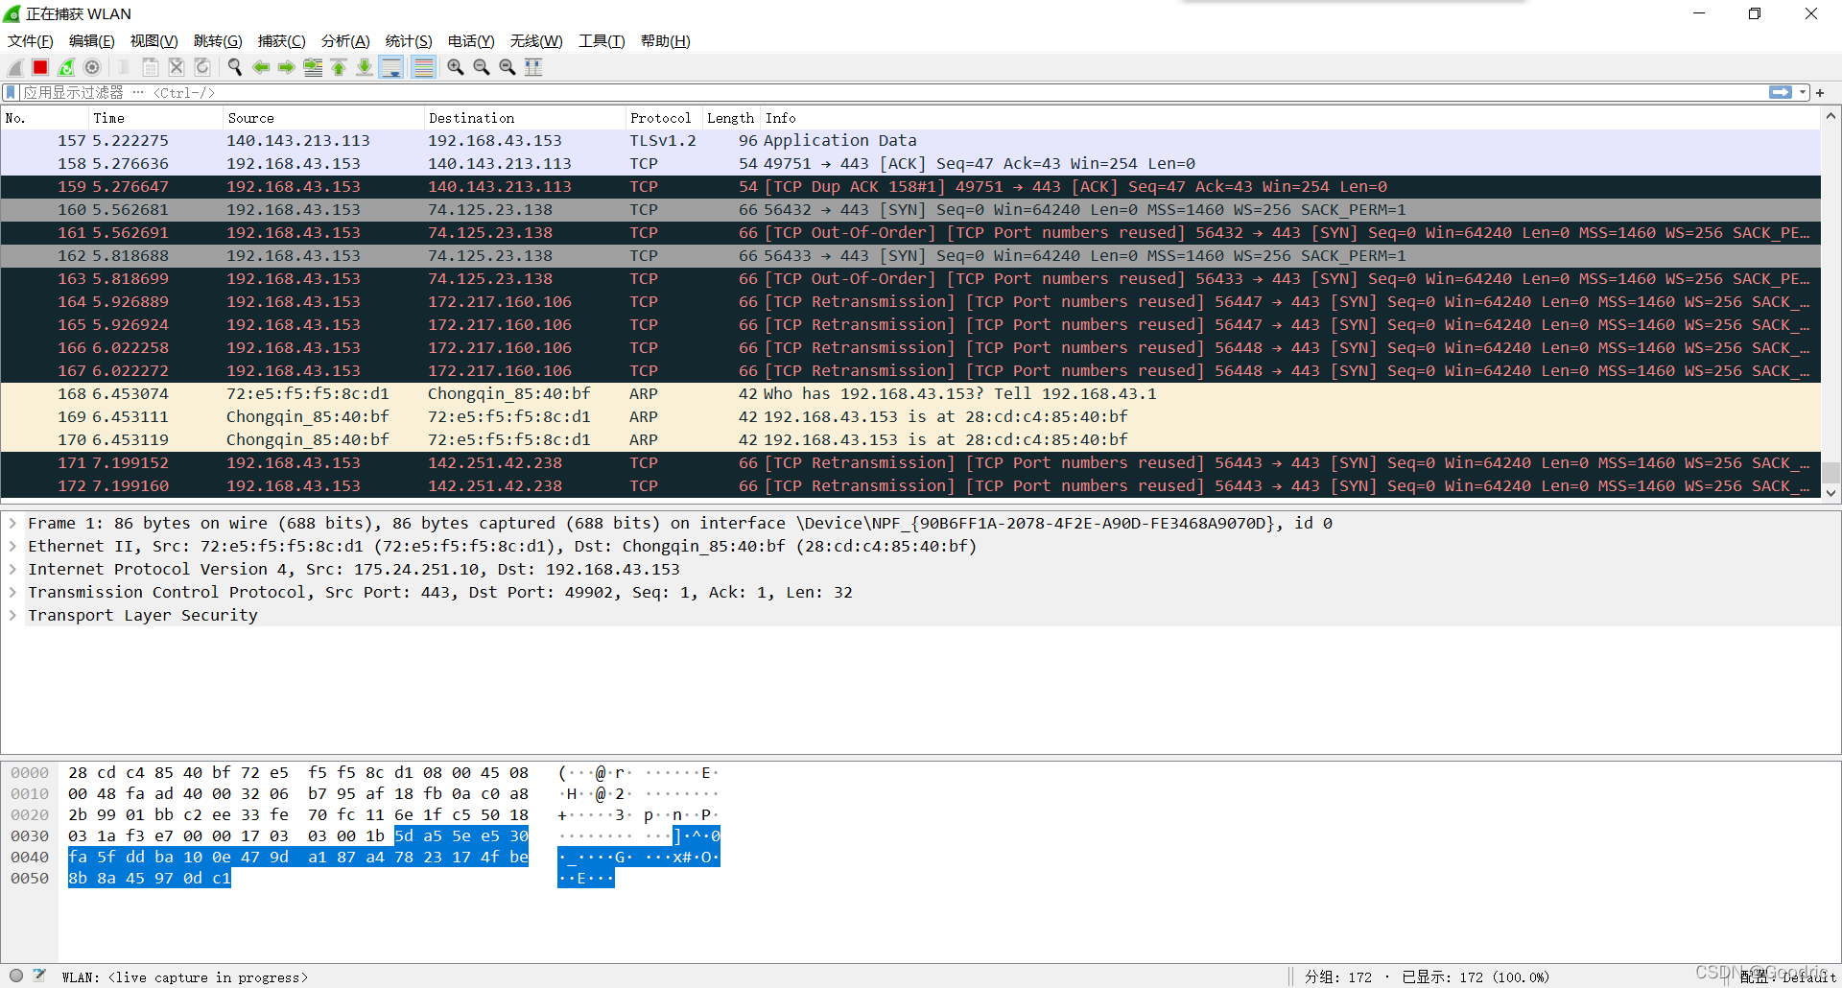Viewport: 1842px width, 988px height.
Task: Open the 工具(T) menu
Action: click(602, 41)
